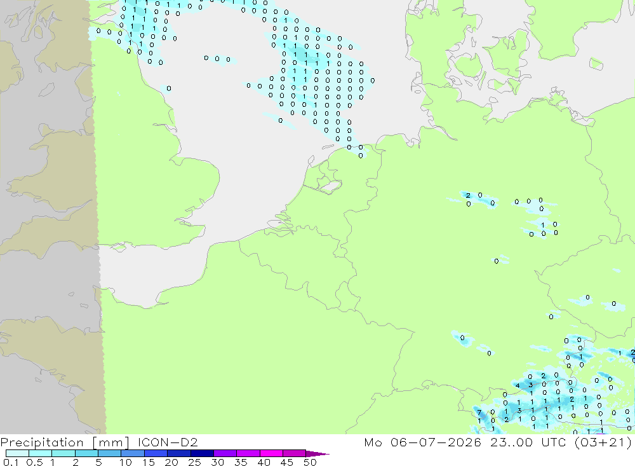Choose the 35–40 mm purple legend swatch
Viewport: 635px width, 466px height.
point(248,453)
